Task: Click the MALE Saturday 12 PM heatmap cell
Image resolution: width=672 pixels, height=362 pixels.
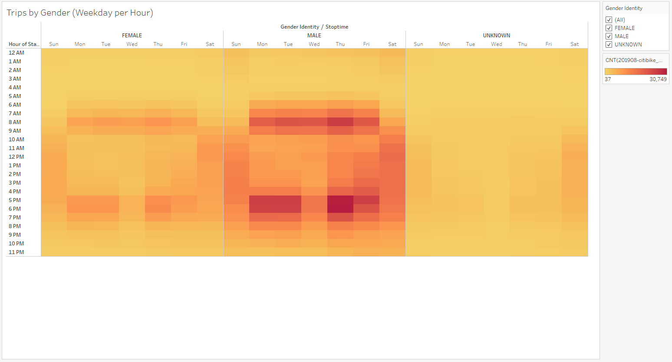Action: [392, 157]
